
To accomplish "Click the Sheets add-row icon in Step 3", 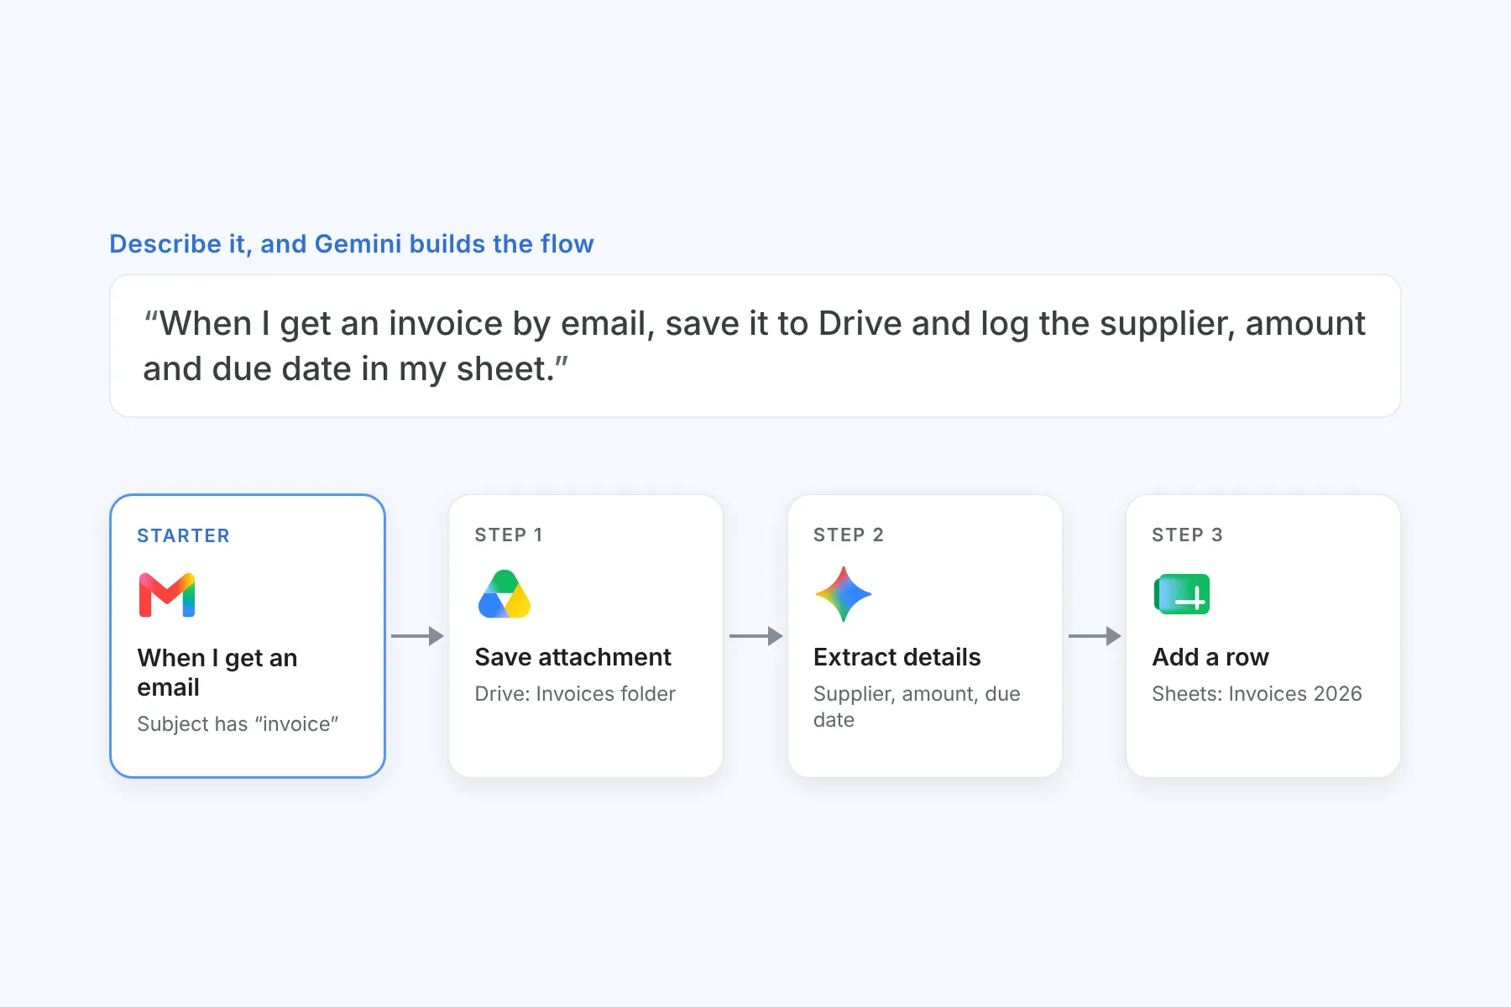I will pos(1182,594).
